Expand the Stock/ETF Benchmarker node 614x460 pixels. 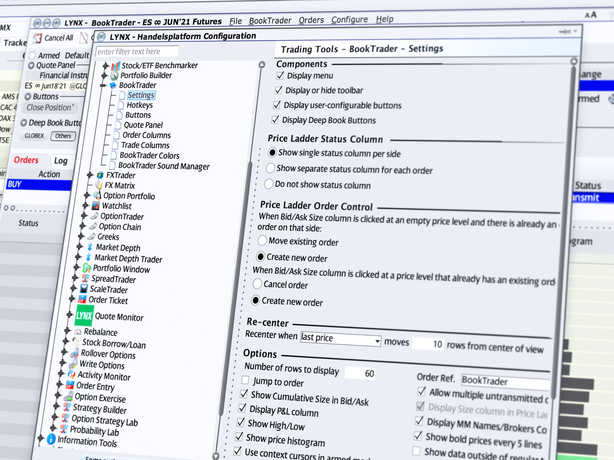click(106, 65)
